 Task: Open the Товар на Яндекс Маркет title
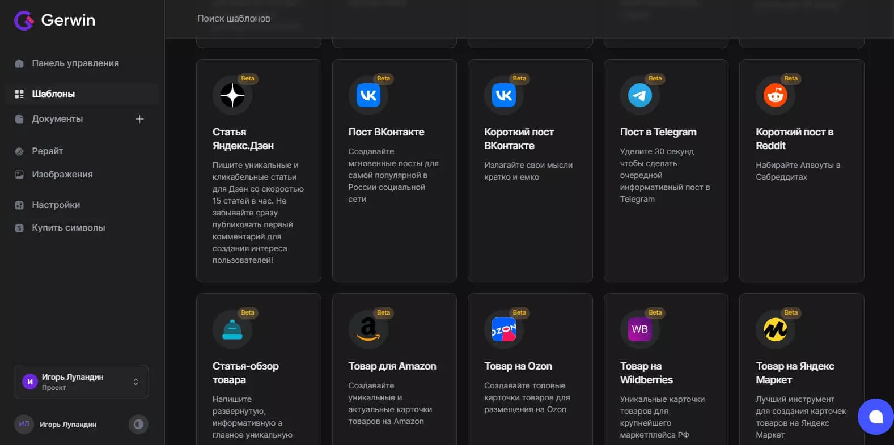coord(795,373)
